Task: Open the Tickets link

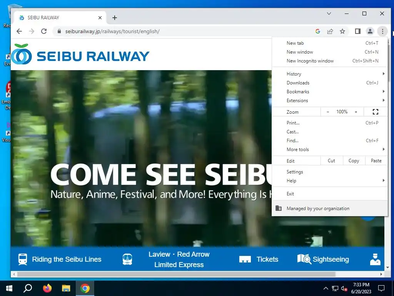Action: click(x=267, y=259)
